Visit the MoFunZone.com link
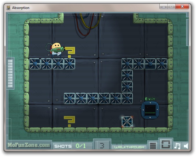Viewport: 196px width, 157px height. coord(29,145)
